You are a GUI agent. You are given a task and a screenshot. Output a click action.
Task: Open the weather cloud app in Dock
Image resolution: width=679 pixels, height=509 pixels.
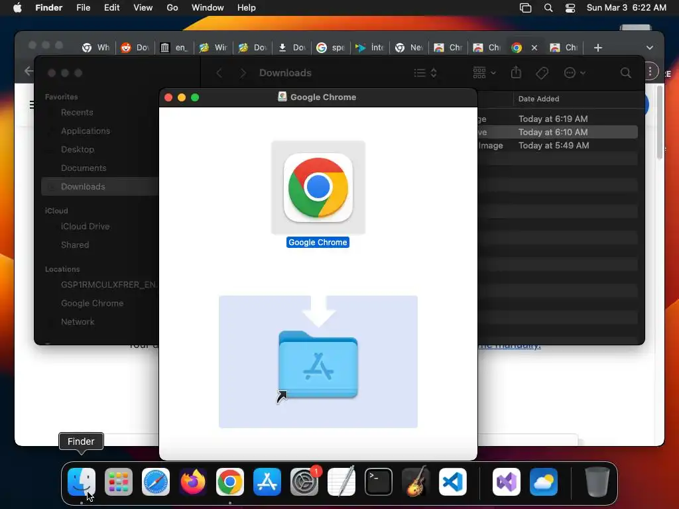click(x=544, y=482)
